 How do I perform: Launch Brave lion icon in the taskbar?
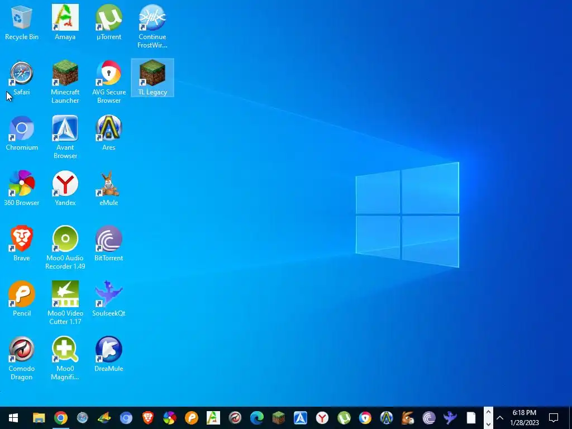pos(147,418)
